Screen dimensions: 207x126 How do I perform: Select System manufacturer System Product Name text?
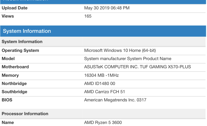pyautogui.click(x=128, y=59)
